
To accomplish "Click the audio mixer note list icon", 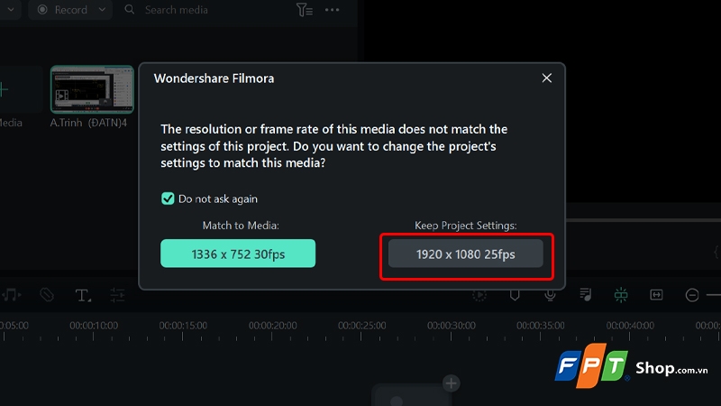I will click(585, 295).
